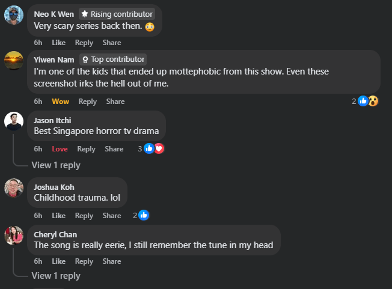Reply to Joshua Koh's comment
The width and height of the screenshot is (392, 289).
pyautogui.click(x=84, y=216)
